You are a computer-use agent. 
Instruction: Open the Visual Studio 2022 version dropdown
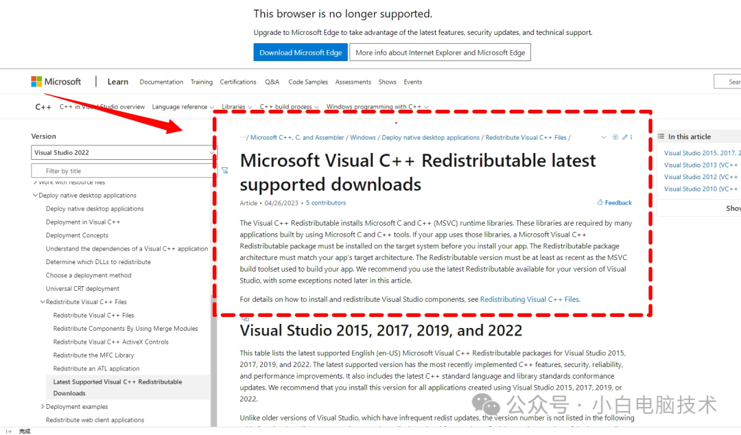click(123, 152)
